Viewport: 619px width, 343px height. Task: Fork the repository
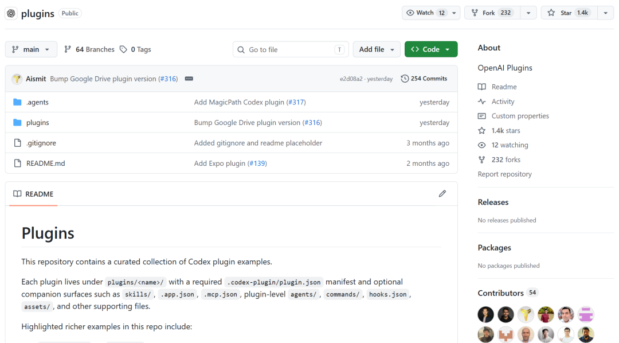pos(493,13)
